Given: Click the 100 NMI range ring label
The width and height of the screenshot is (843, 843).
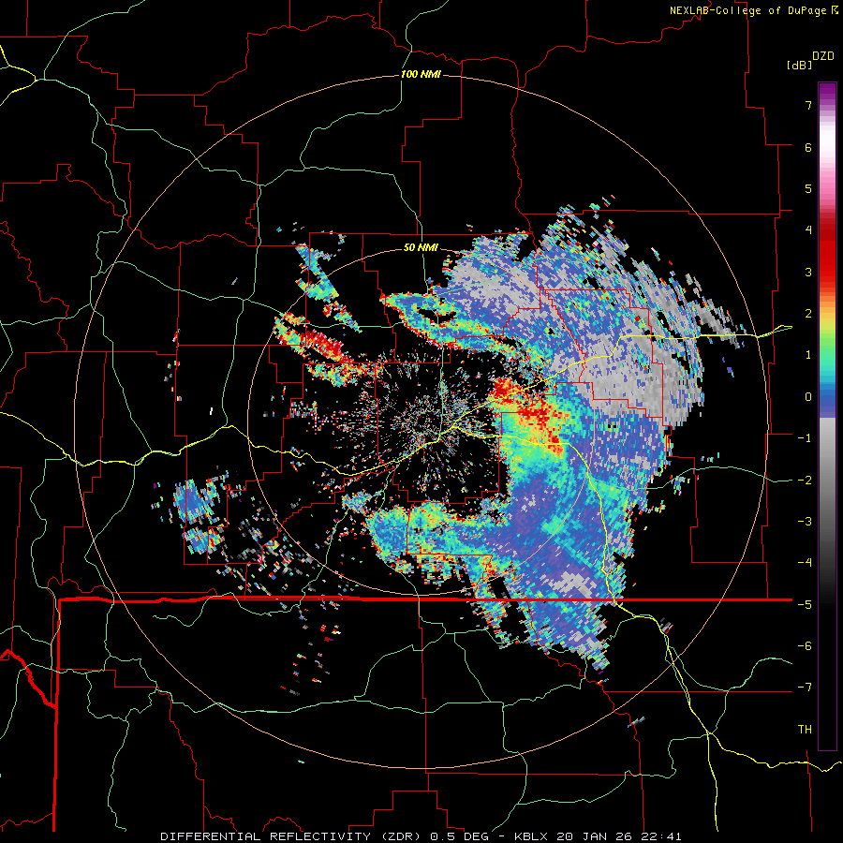Looking at the screenshot, I should (421, 74).
